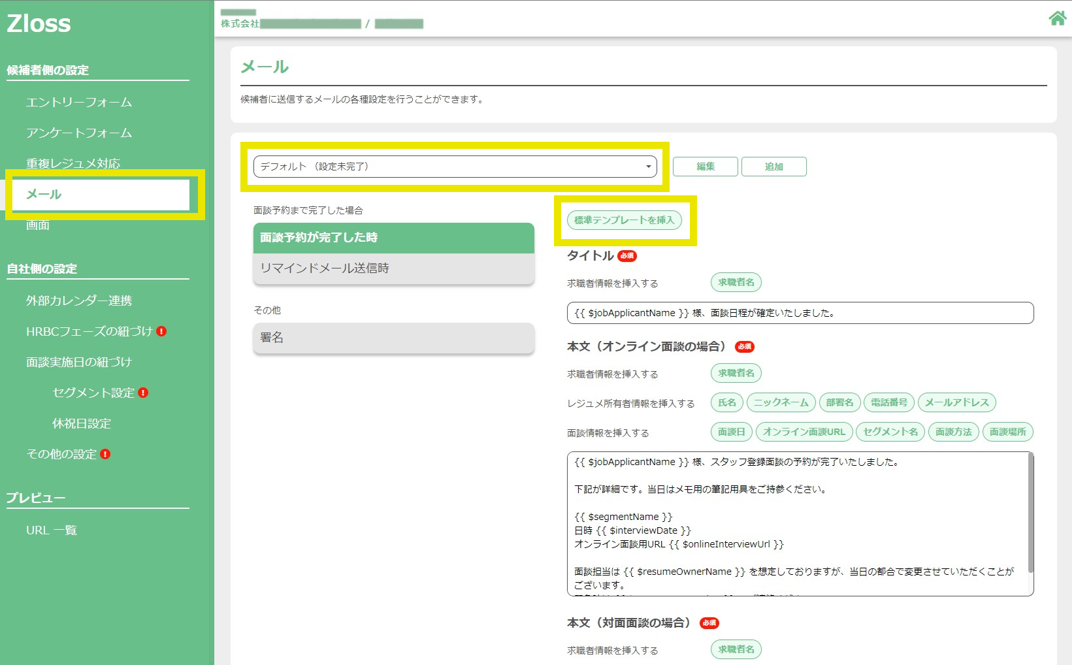Insert 部署名 tag

(x=840, y=402)
